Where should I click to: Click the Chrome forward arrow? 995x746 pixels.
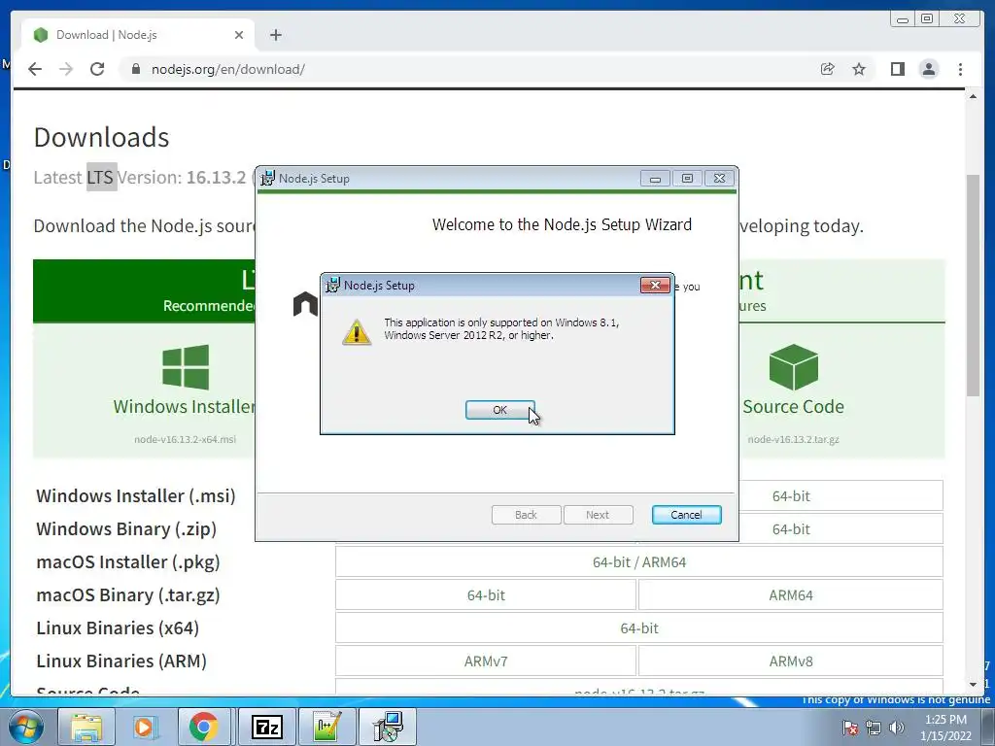[66, 69]
